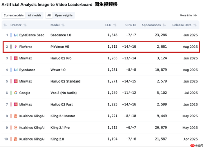Click the KlingAI logo in Kling 2.1 Pro row
Screen dimensions: 203x147
point(16,127)
